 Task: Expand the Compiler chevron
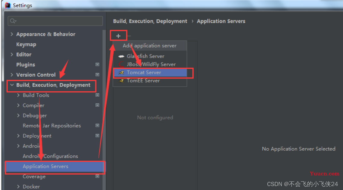click(x=18, y=105)
